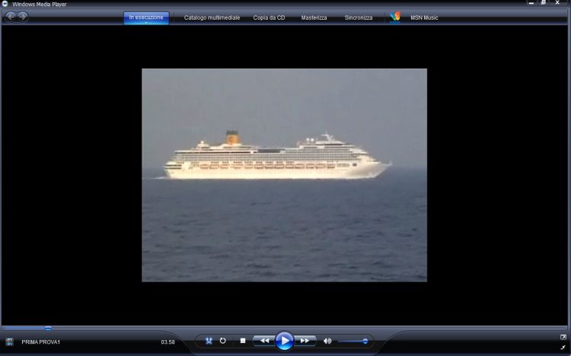Minimize the Windows Media Player window
571x356 pixels.
tap(531, 3)
